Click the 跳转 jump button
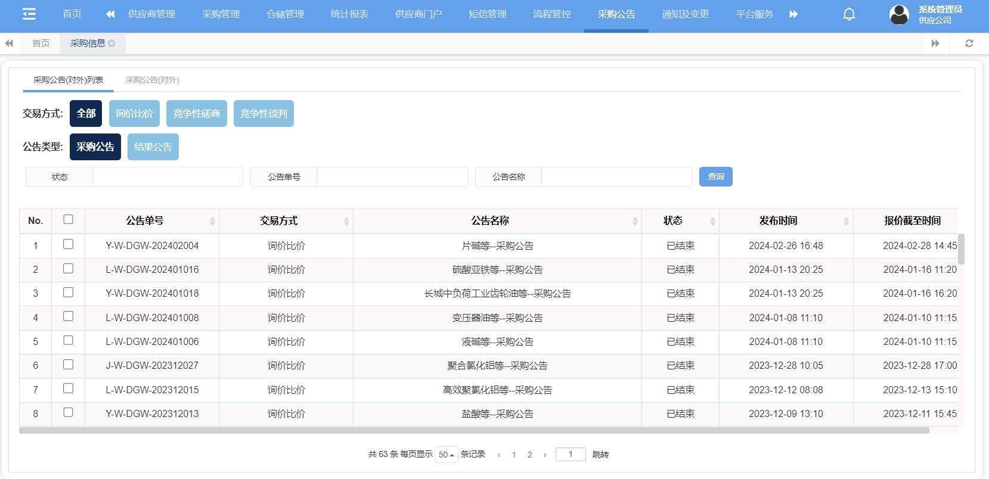The image size is (989, 479). (600, 455)
